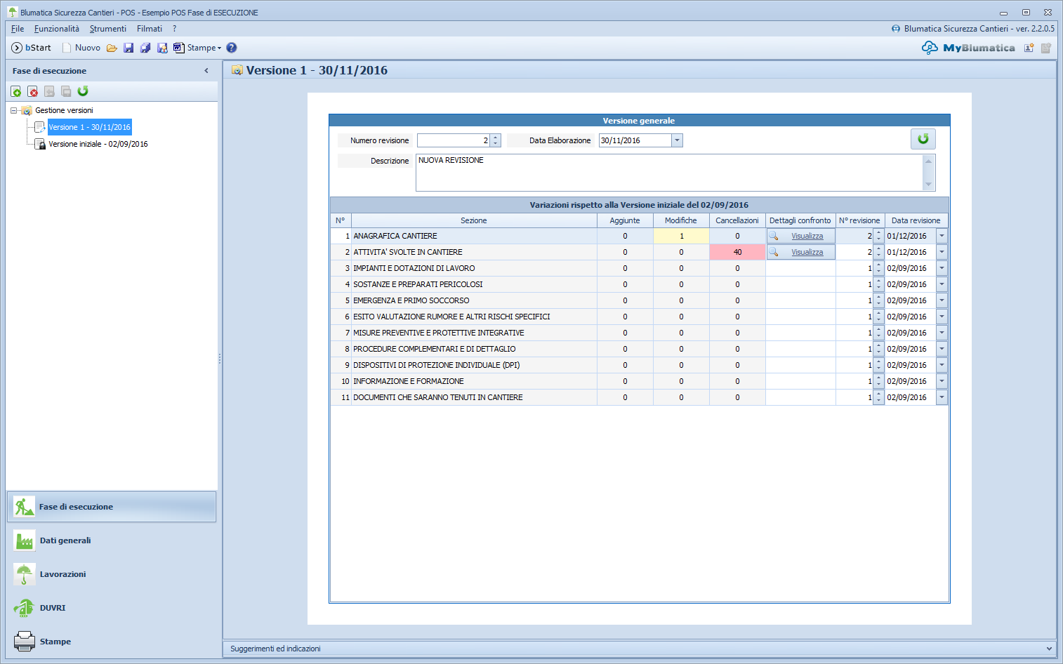Viewport: 1063px width, 664px height.
Task: Click Visualizza link for ATTIVITA' SVOLTE IN CANTIERE
Action: 807,252
